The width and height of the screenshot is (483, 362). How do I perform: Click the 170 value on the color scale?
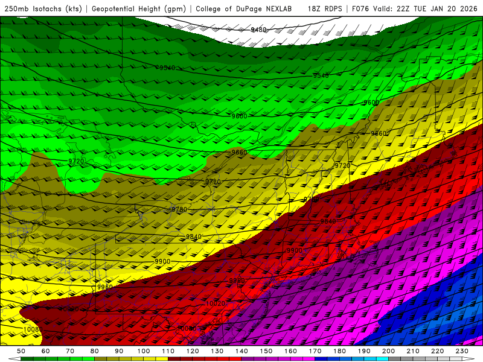[315, 351]
